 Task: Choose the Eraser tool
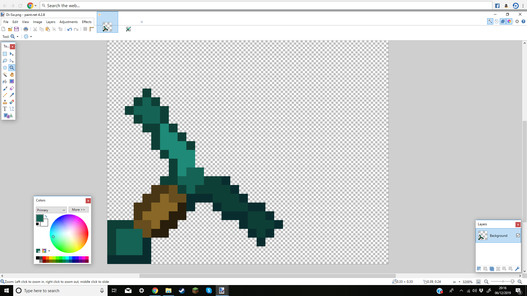12,88
